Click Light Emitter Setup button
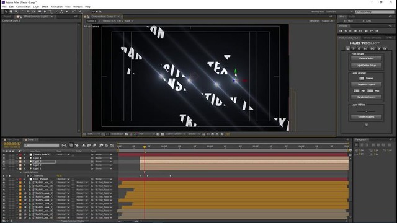Viewport: 397px width, 223px height. click(366, 66)
